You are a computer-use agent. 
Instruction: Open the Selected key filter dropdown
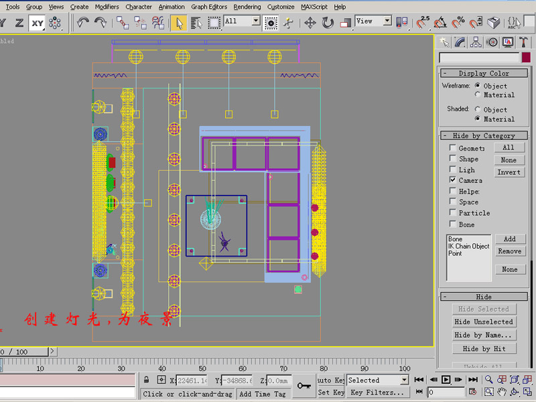(404, 380)
